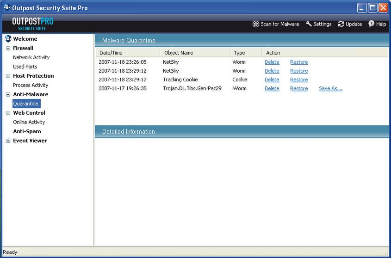391x258 pixels.
Task: Open Process Activity view
Action: click(31, 85)
